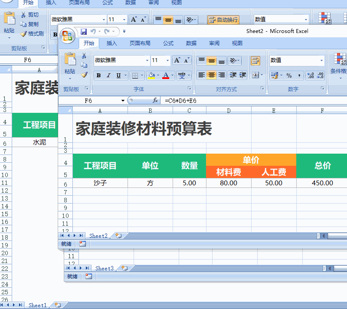Redo action in Sheet2 quick access toolbar
Screen dimensions: 347x309
(107, 32)
